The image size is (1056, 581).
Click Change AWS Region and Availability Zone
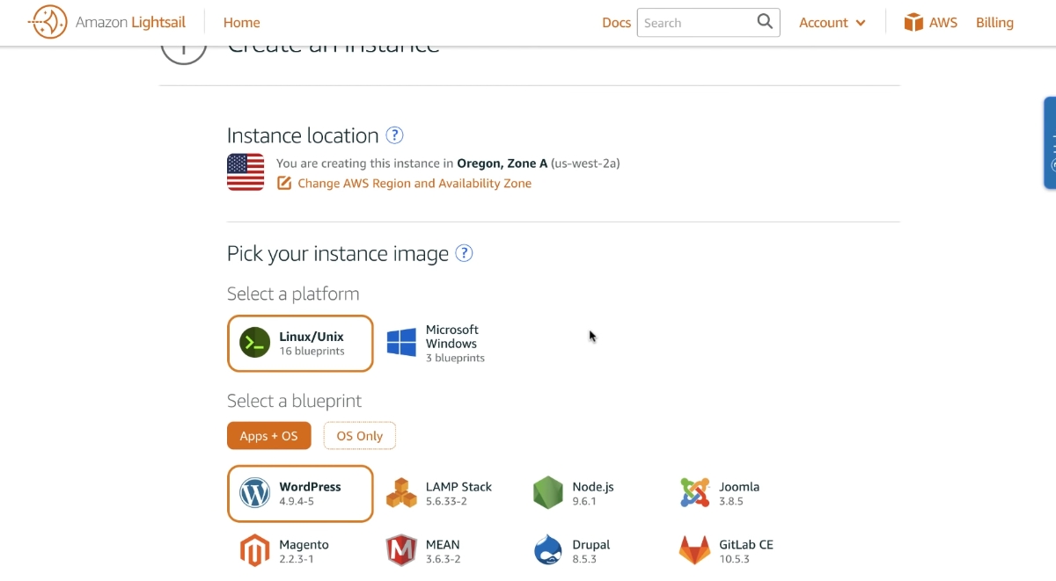(x=414, y=184)
